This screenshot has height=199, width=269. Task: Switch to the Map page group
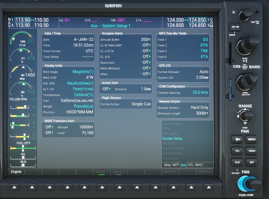click(168, 165)
